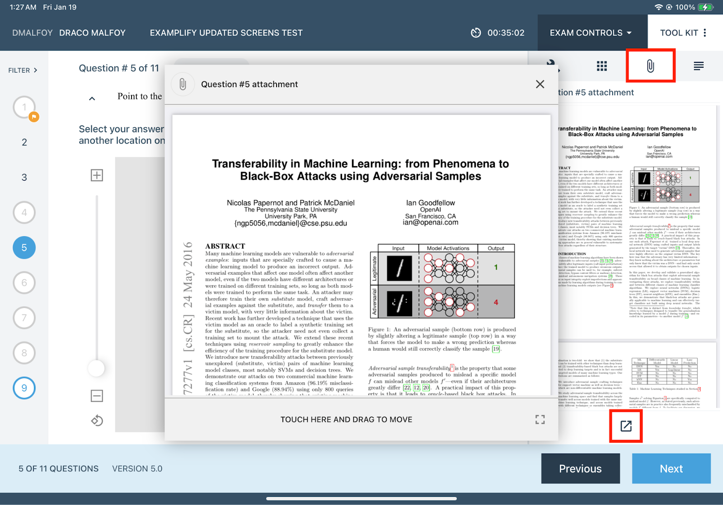Click Figure 1 image in attachment
This screenshot has height=505, width=723.
pyautogui.click(x=442, y=281)
